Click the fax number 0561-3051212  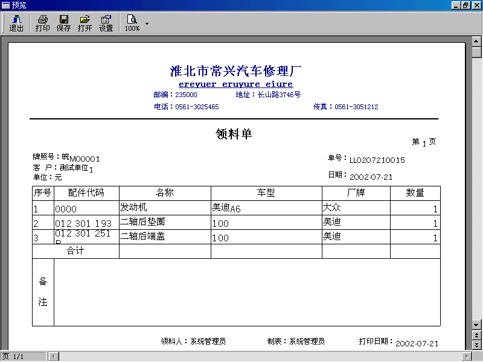(356, 107)
